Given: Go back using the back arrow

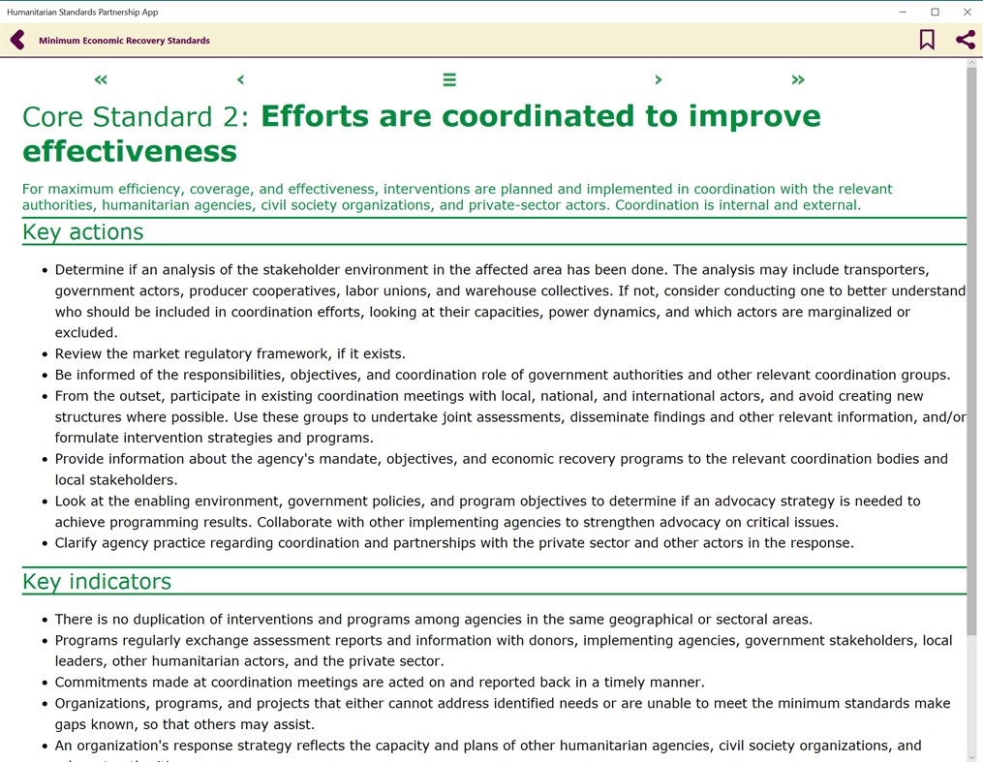Looking at the screenshot, I should point(16,40).
